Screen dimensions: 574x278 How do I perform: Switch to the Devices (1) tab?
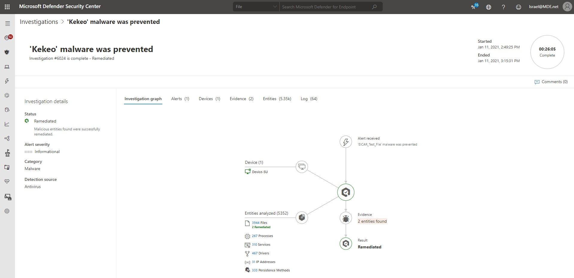[x=210, y=99]
